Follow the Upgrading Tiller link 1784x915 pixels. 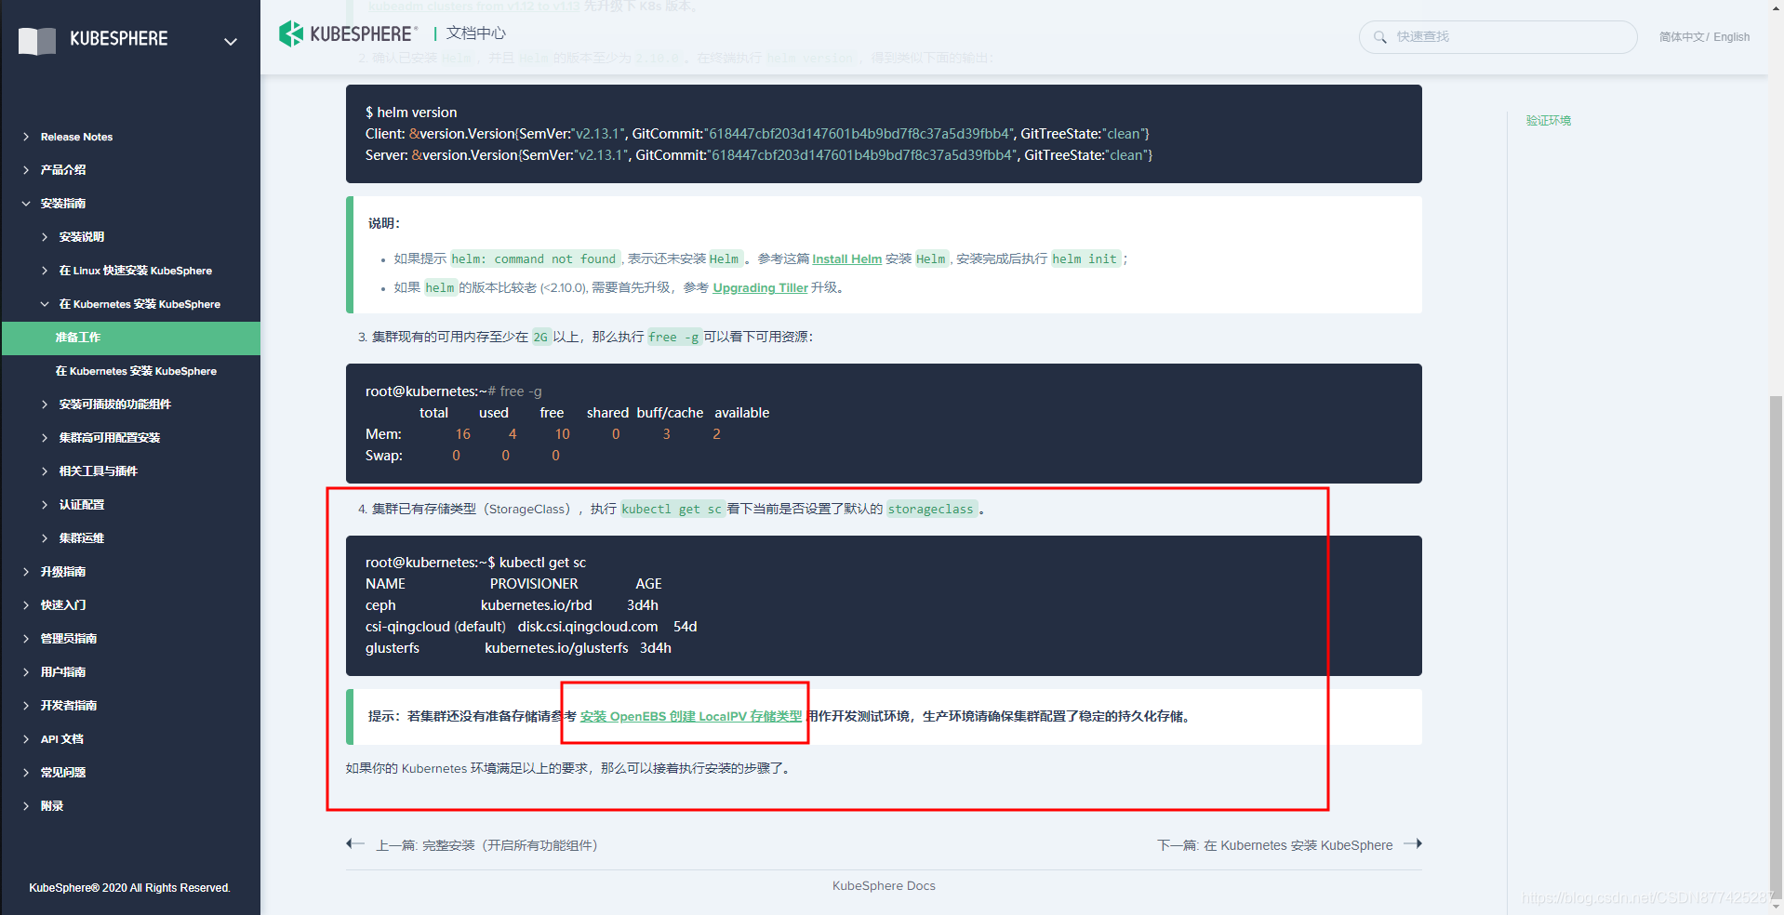pyautogui.click(x=760, y=288)
